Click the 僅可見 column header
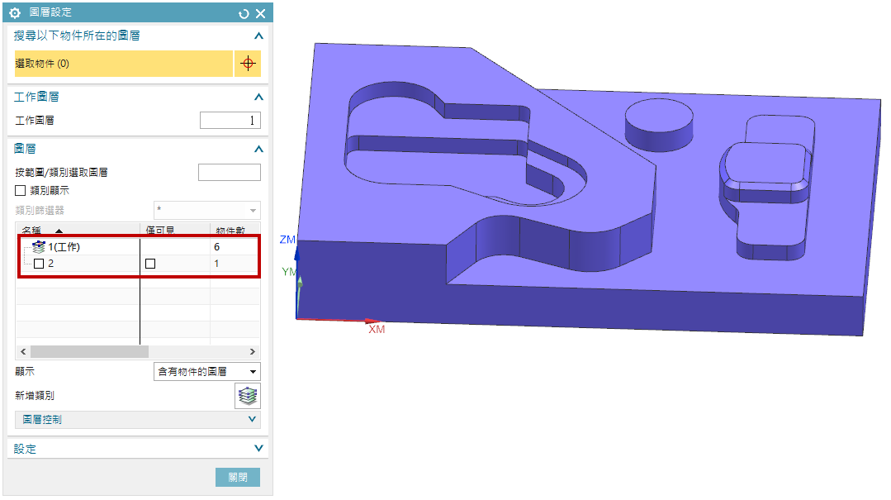The image size is (891, 500). [175, 230]
